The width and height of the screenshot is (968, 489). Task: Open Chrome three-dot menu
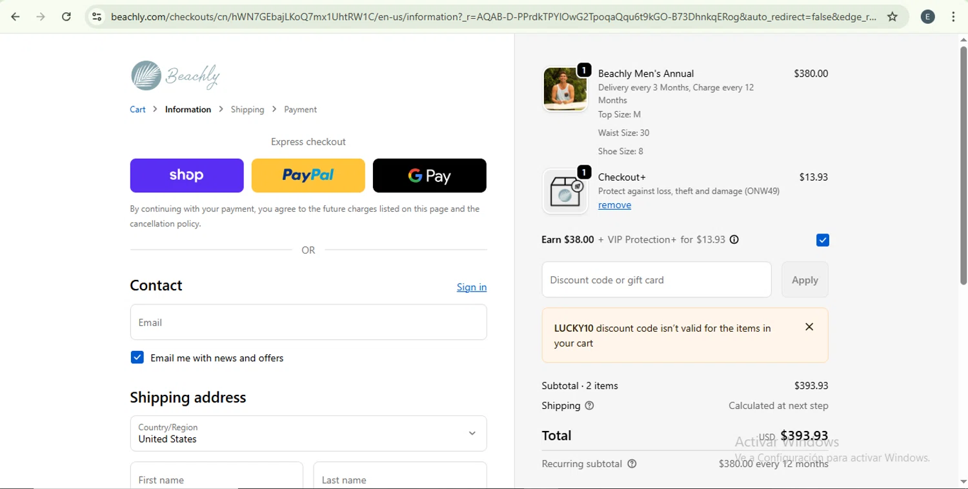pos(953,17)
